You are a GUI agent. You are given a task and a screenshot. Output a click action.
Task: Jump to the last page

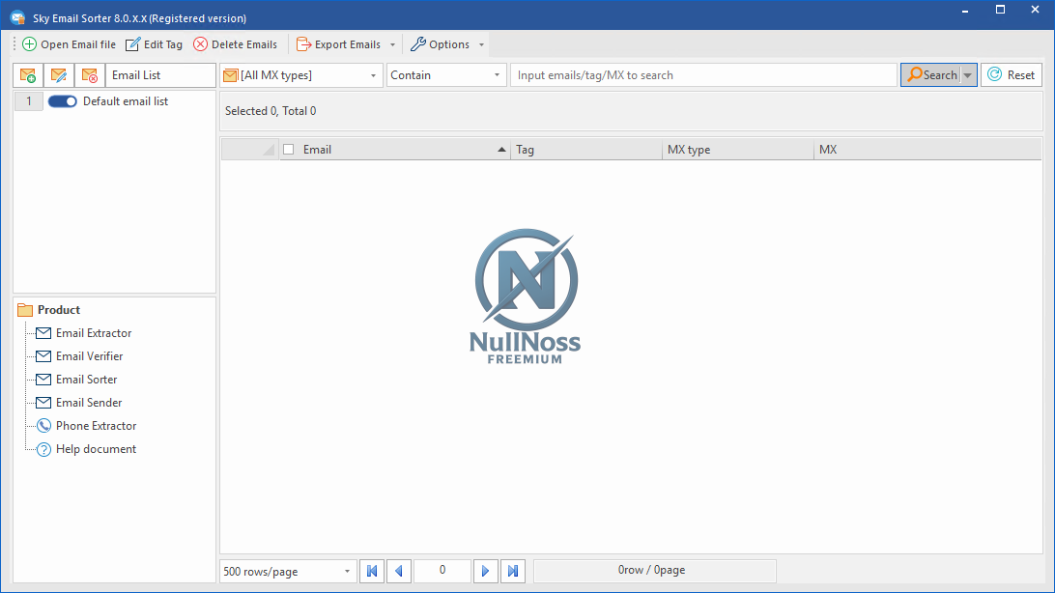pyautogui.click(x=512, y=571)
